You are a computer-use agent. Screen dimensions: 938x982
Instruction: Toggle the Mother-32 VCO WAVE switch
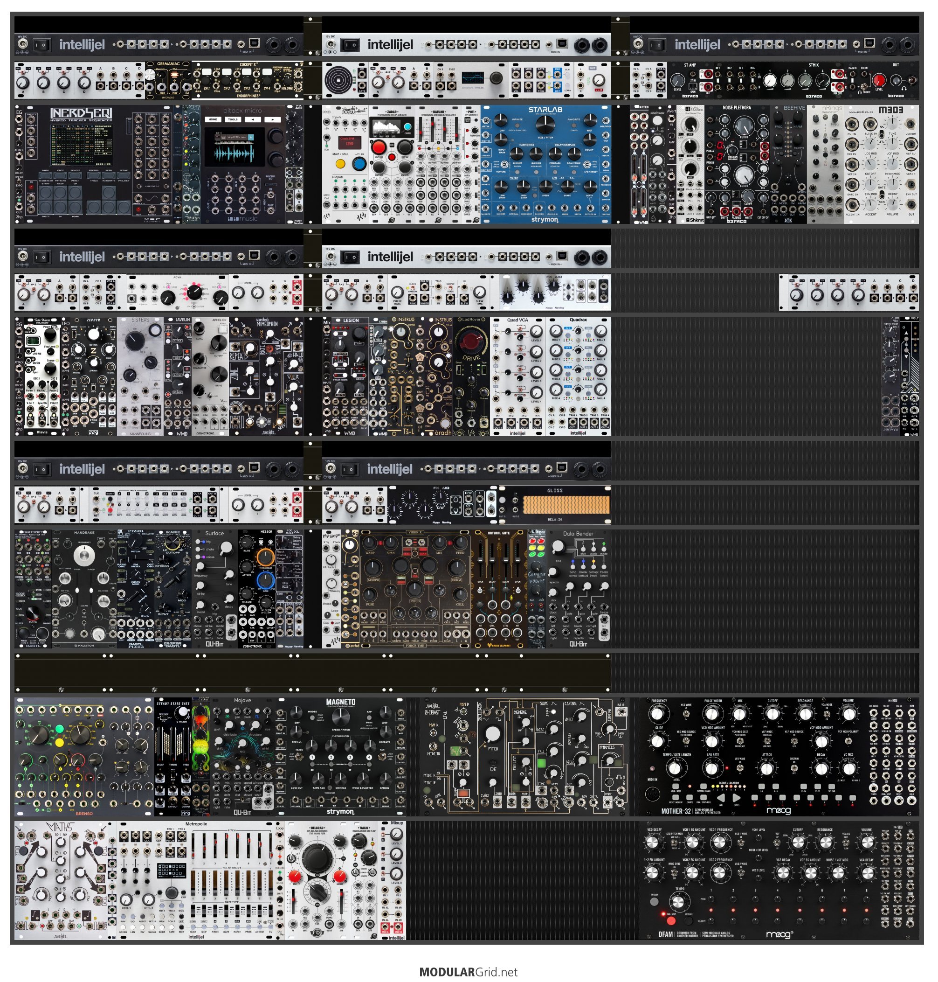686,714
